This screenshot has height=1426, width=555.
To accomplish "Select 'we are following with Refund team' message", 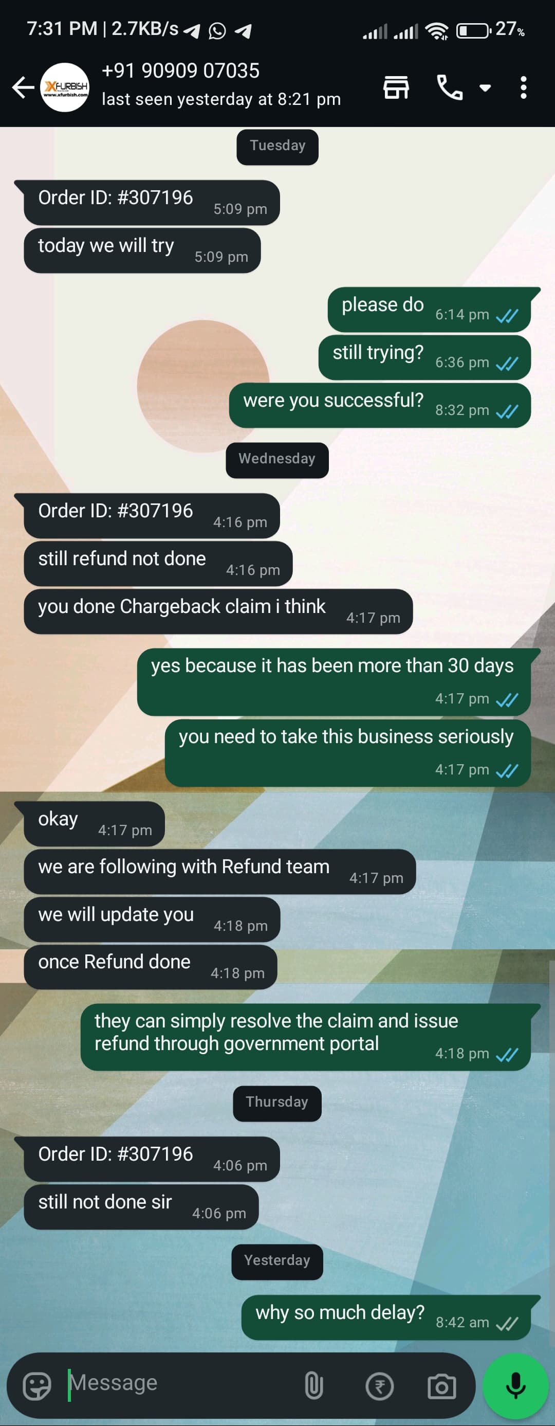I will [x=219, y=871].
